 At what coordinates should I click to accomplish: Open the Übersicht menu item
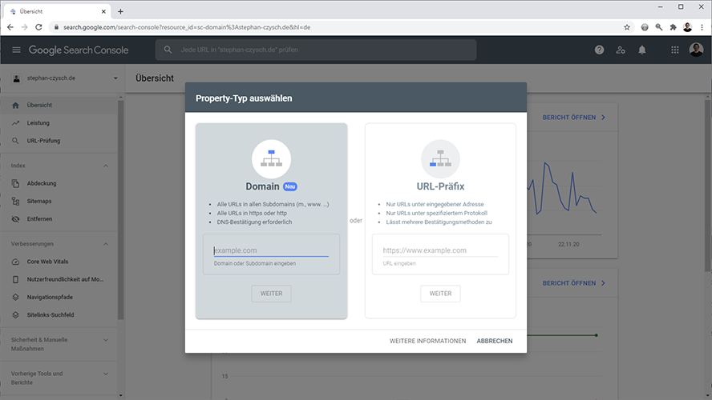point(59,105)
